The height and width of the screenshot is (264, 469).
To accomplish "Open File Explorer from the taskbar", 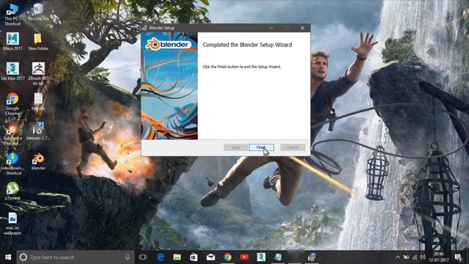I will click(177, 257).
